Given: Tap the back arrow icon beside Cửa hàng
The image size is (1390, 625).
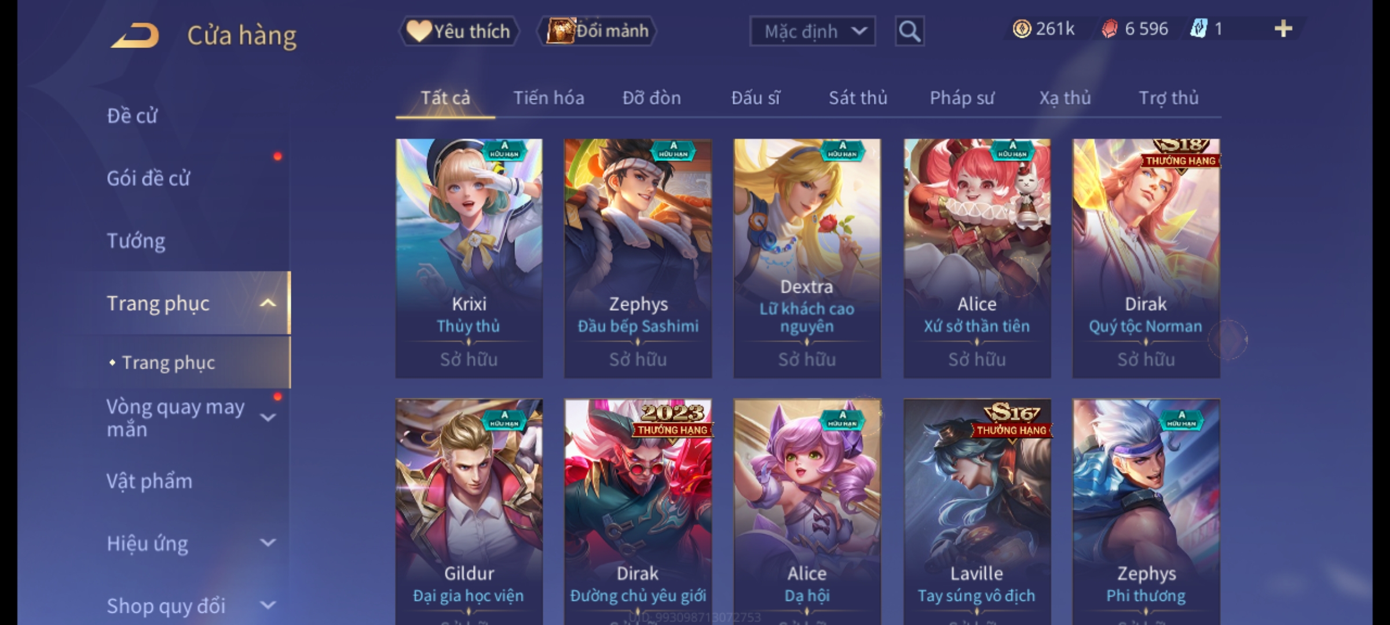Looking at the screenshot, I should coord(135,35).
